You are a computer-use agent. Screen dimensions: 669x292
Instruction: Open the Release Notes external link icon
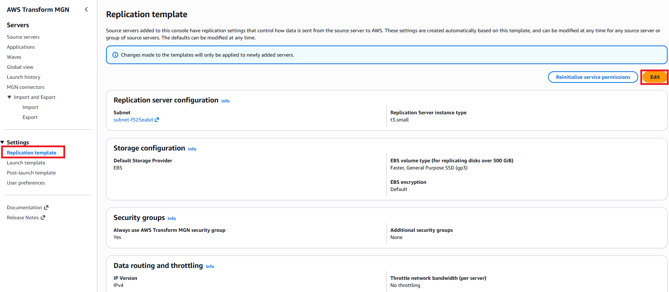coord(43,217)
